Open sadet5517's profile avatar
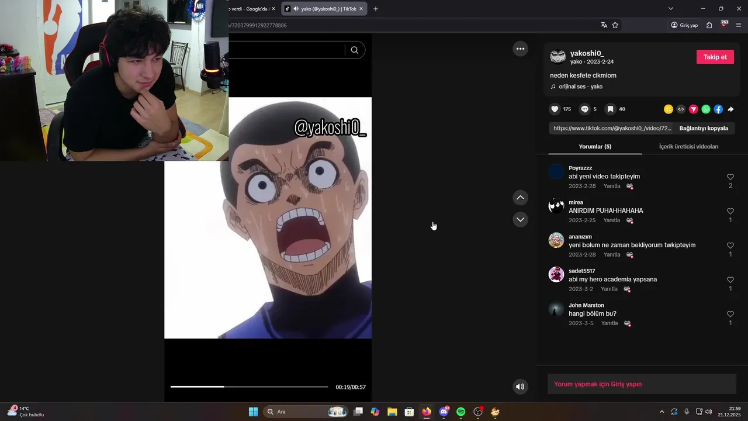 [x=556, y=275]
